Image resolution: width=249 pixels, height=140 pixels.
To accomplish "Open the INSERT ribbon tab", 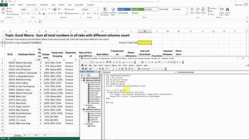I will (20, 5).
